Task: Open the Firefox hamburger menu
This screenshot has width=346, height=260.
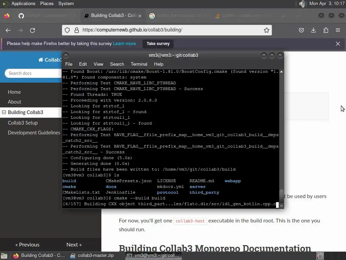Action: (338, 30)
